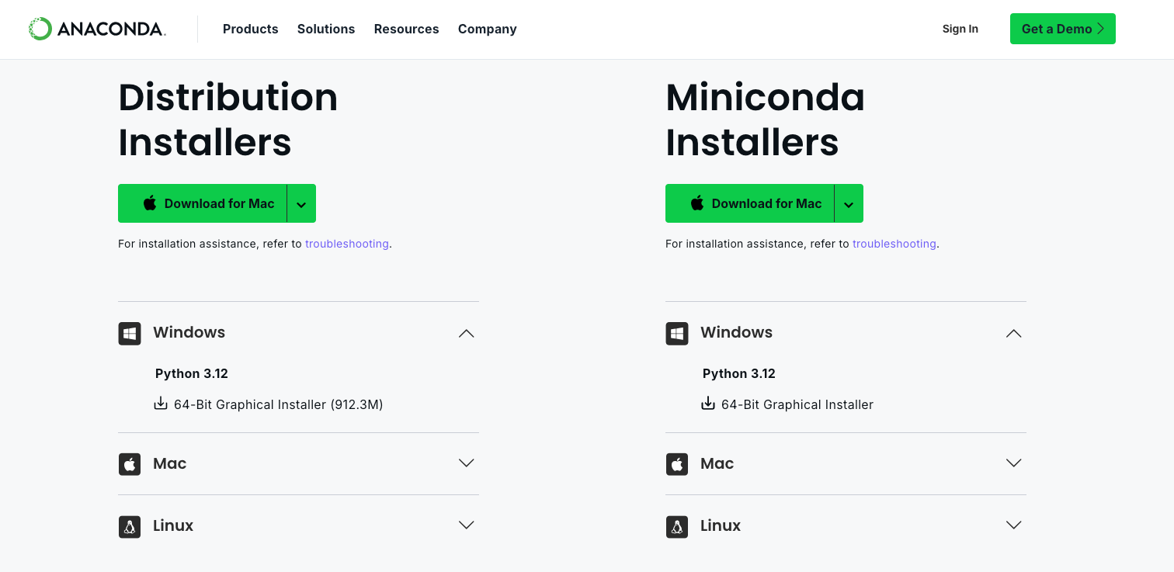The width and height of the screenshot is (1174, 572).
Task: Click download icon beside 64-Bit Graphical Installer (912.3M)
Action: (161, 404)
